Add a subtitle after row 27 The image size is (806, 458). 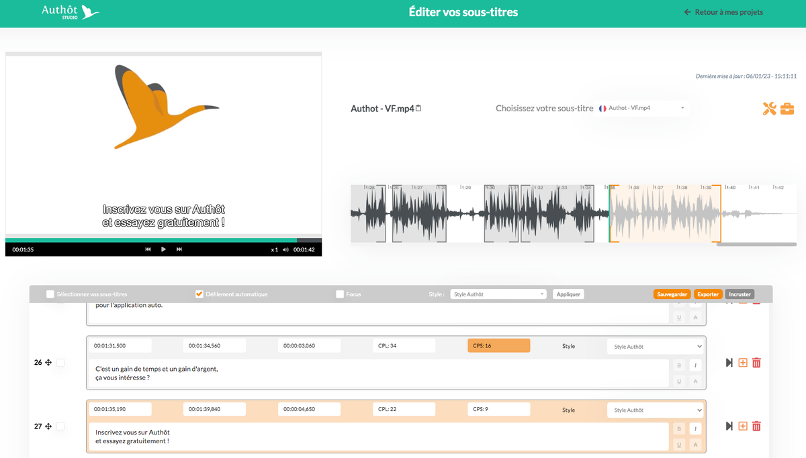[x=743, y=426]
